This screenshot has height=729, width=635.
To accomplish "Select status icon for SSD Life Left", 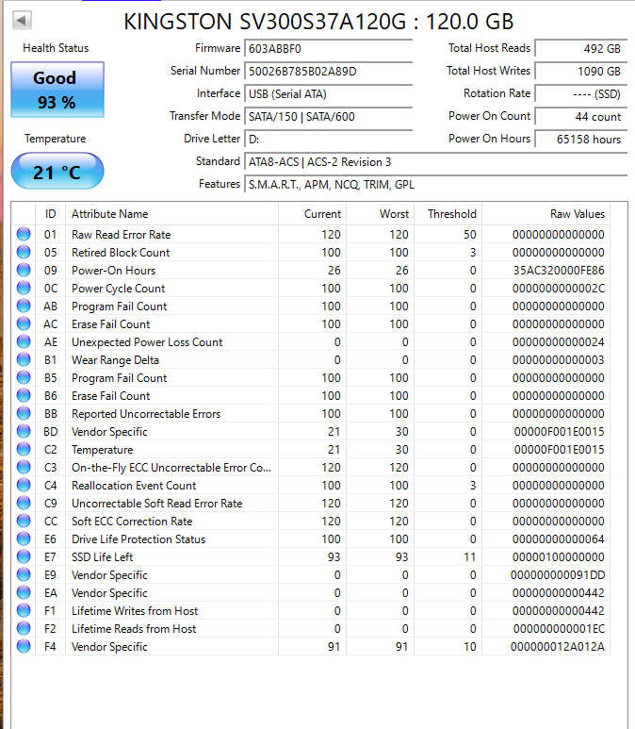I will (24, 556).
